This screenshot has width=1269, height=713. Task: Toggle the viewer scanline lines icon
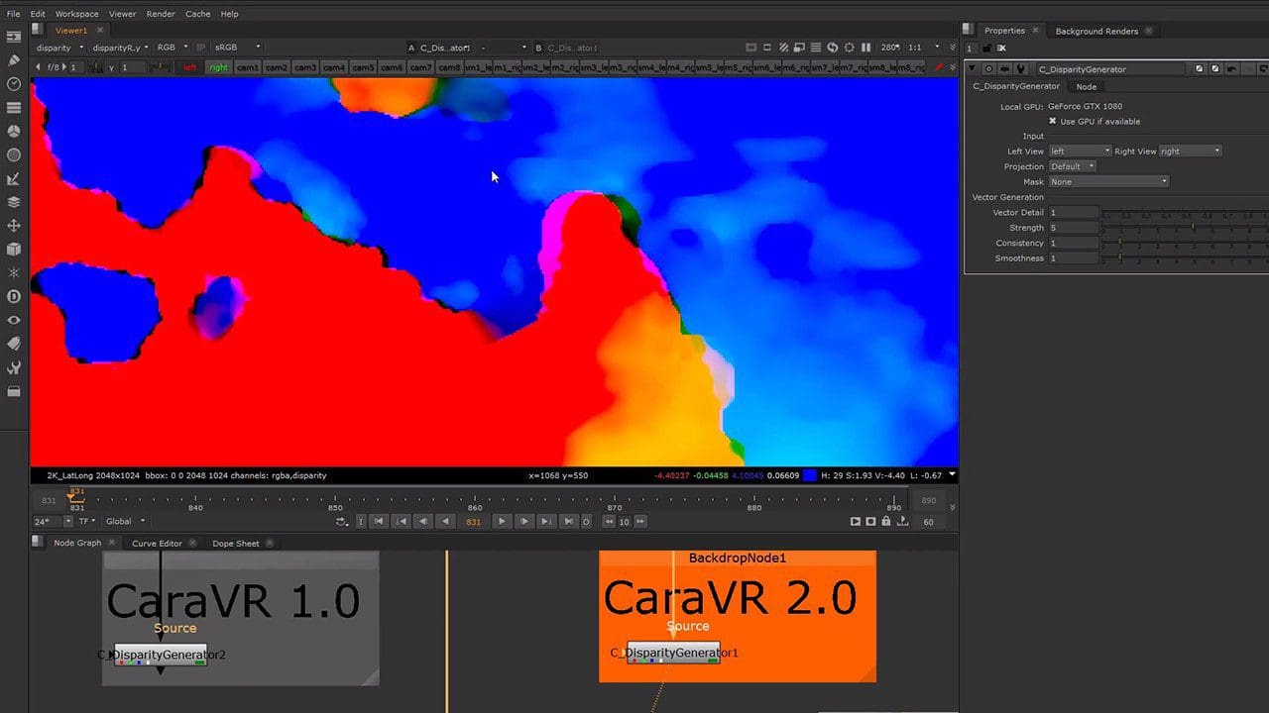815,48
